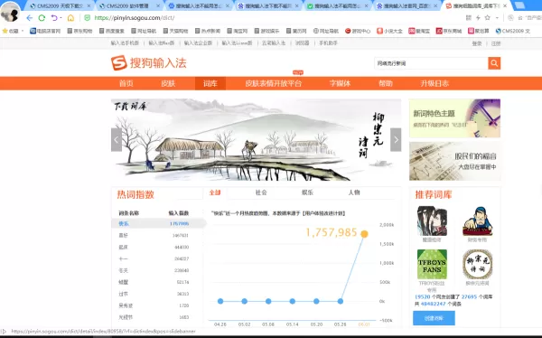Open the 小说大全 bookmark

coord(389,31)
